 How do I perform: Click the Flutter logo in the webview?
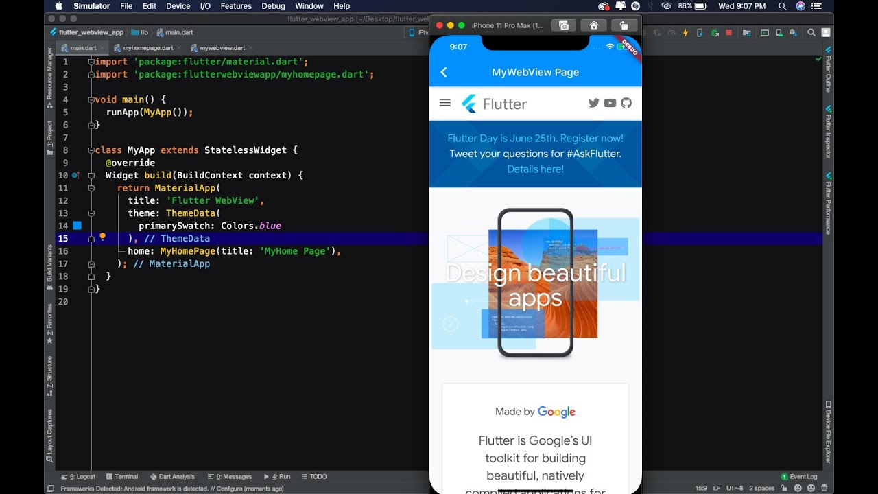(494, 104)
